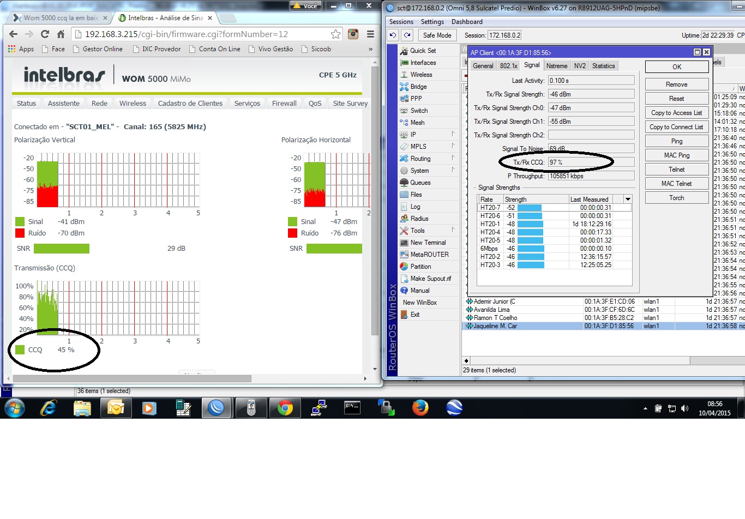Click the WinBox Redo toolbar icon

407,35
